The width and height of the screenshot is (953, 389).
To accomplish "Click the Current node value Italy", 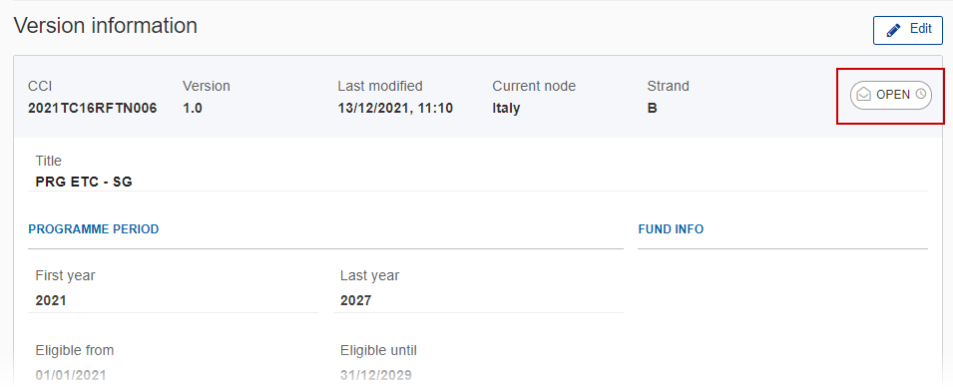I will 506,109.
